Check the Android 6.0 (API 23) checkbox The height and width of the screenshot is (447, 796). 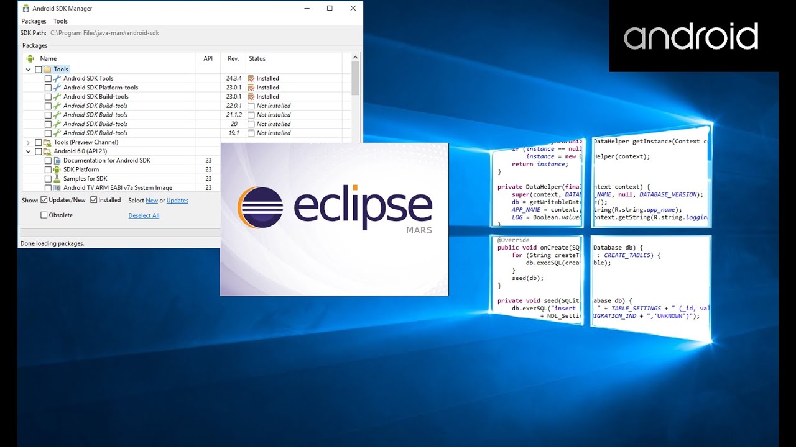pos(39,151)
